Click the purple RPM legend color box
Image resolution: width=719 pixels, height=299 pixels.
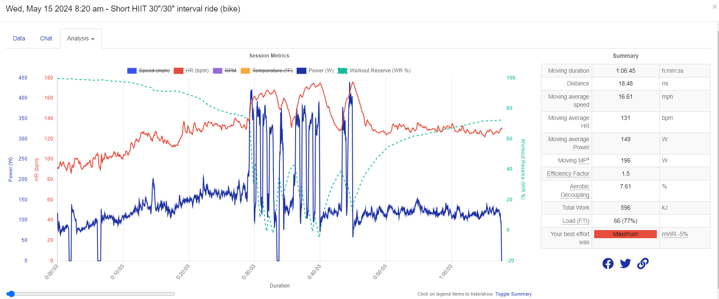click(218, 71)
